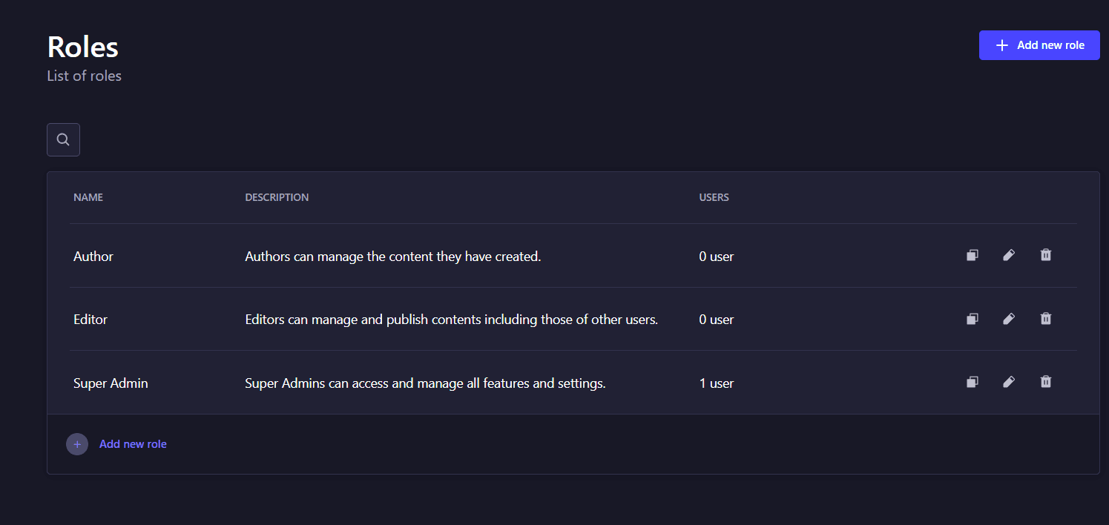1109x525 pixels.
Task: Click the top-right Add new role button
Action: click(x=1039, y=45)
